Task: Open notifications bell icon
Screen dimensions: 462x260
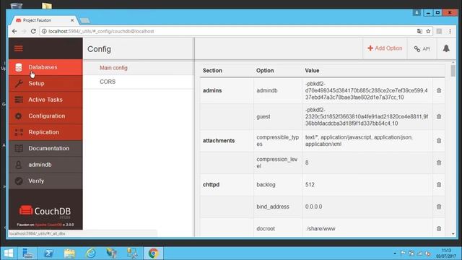Action: point(446,48)
